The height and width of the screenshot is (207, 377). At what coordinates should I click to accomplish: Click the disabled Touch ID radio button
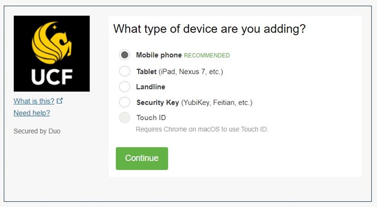pos(125,118)
